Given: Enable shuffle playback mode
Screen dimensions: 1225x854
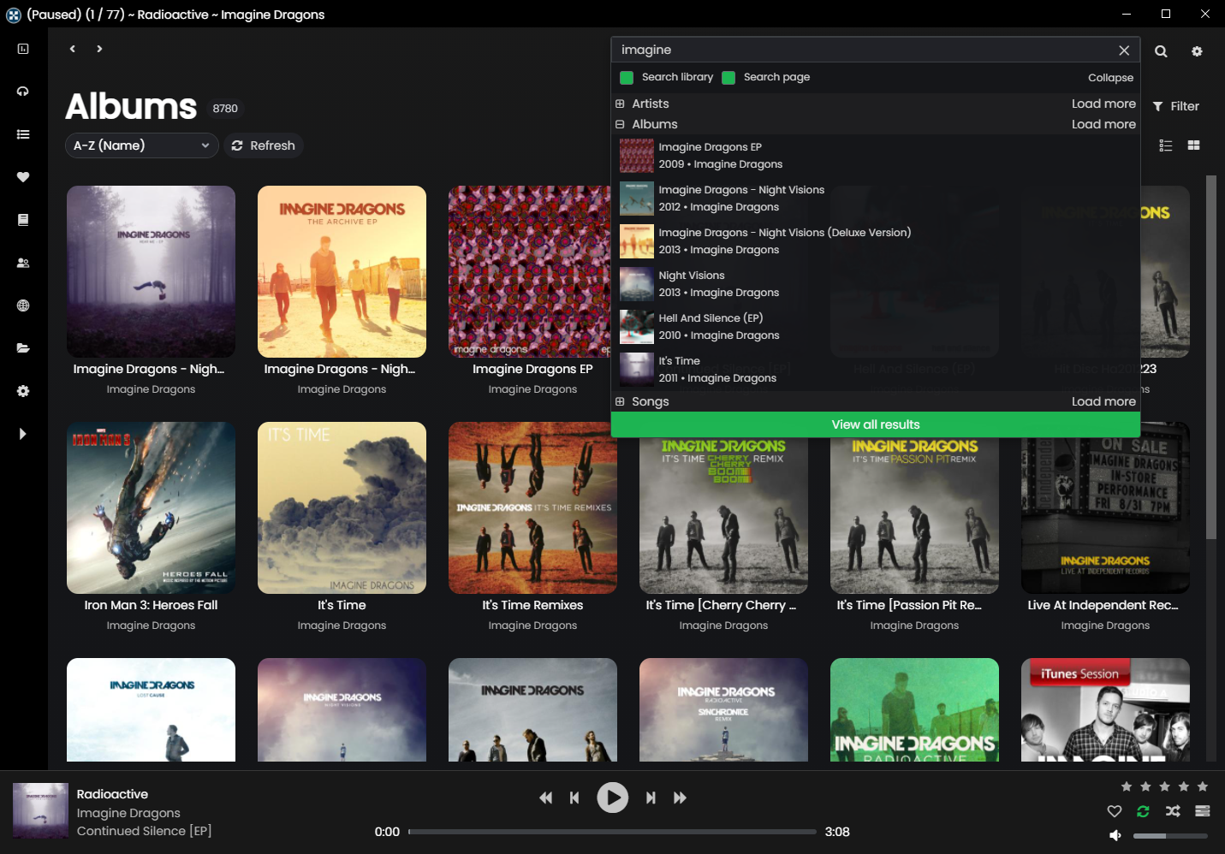Looking at the screenshot, I should [x=1172, y=811].
